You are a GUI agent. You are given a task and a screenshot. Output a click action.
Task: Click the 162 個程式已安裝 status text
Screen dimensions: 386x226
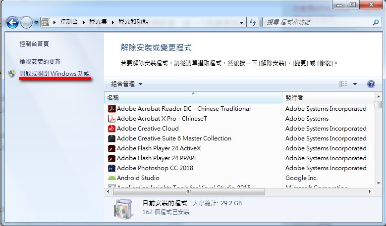(x=166, y=212)
